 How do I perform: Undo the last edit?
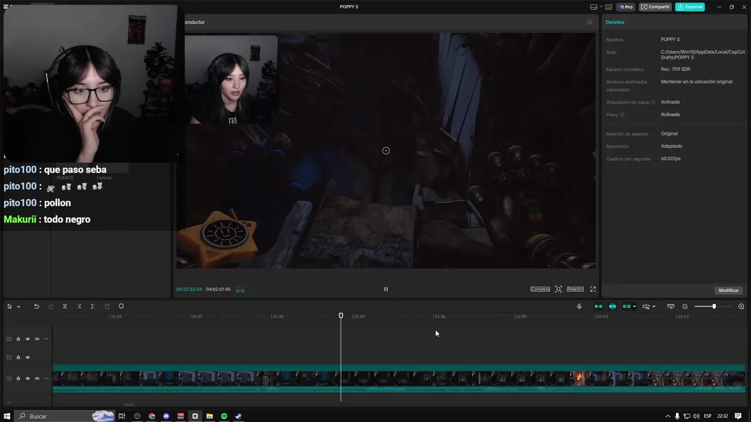[x=36, y=307]
